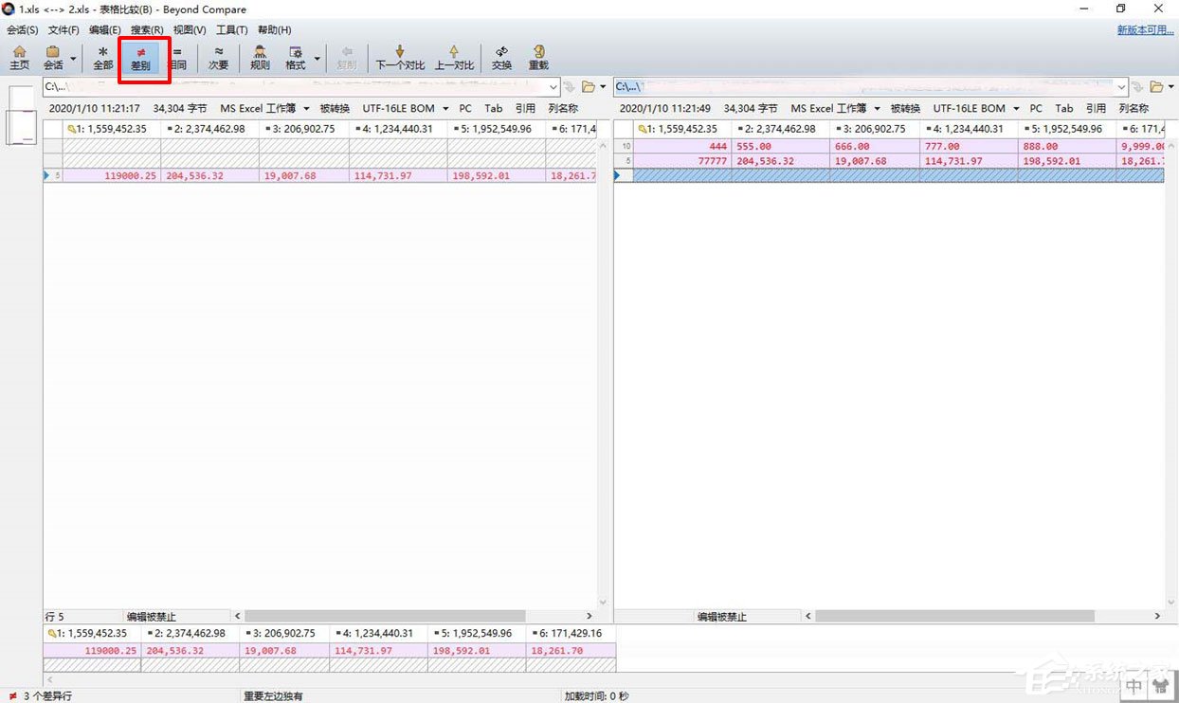
Task: Expand the 会话 toolbar dropdown arrow
Action: [74, 59]
